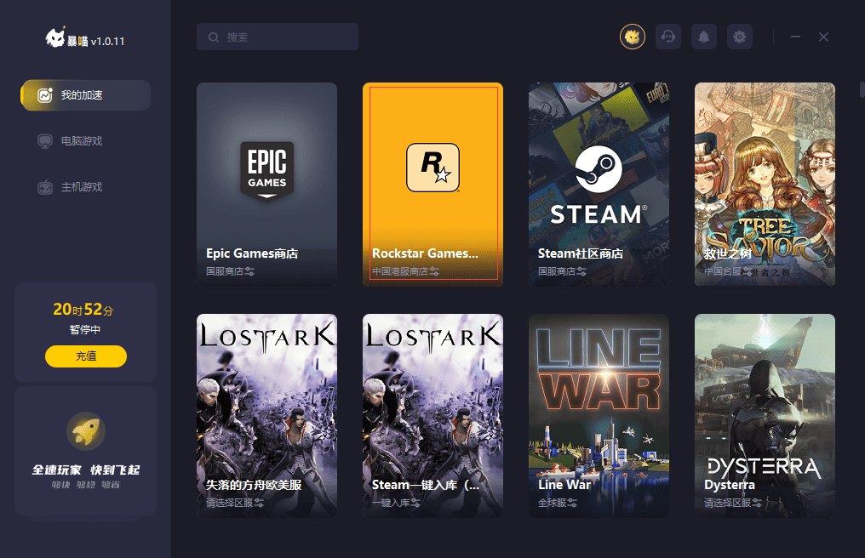865x558 pixels.
Task: Change region 中国台服 for 救世之树
Action: point(727,271)
